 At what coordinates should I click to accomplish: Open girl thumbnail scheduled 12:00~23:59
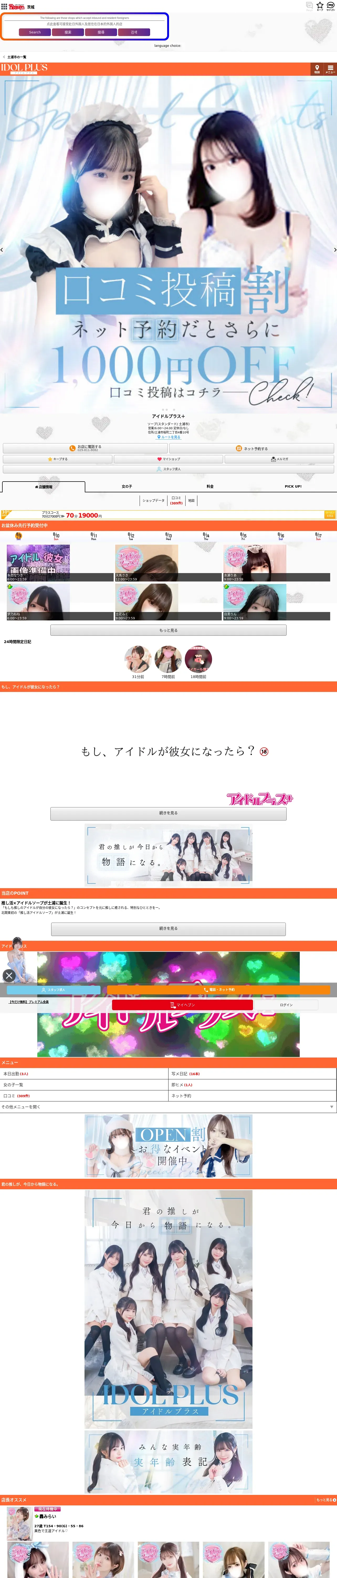147,563
